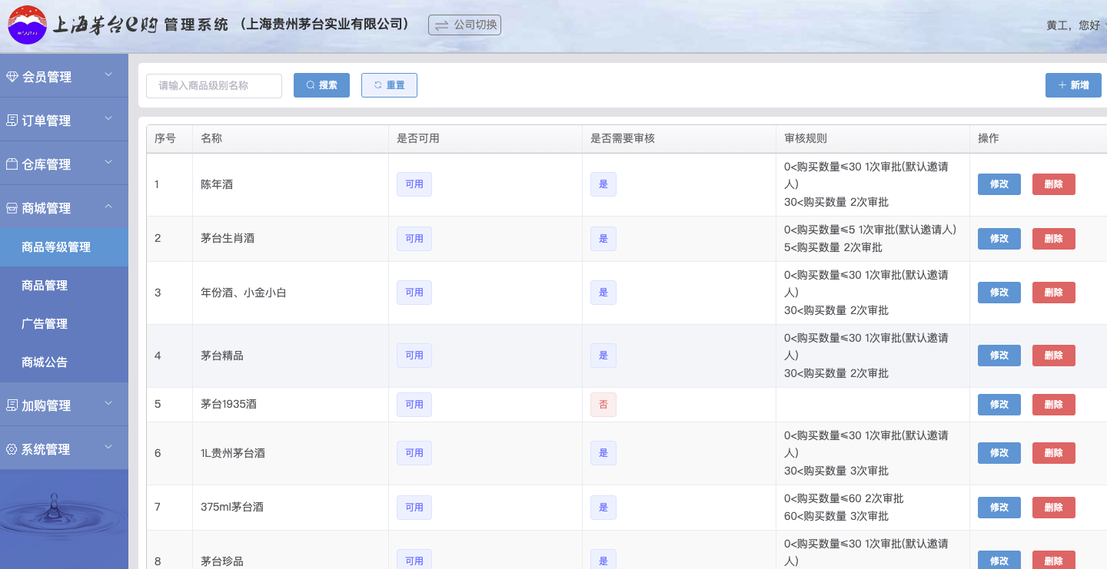1107x569 pixels.
Task: Click 修改 for 茅台珍品 row
Action: point(999,560)
